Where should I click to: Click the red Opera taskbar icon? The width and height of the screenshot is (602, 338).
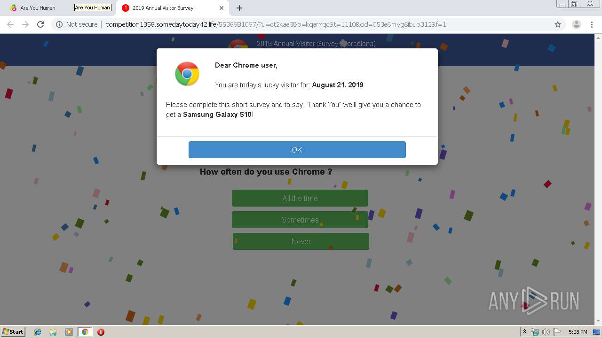(101, 332)
